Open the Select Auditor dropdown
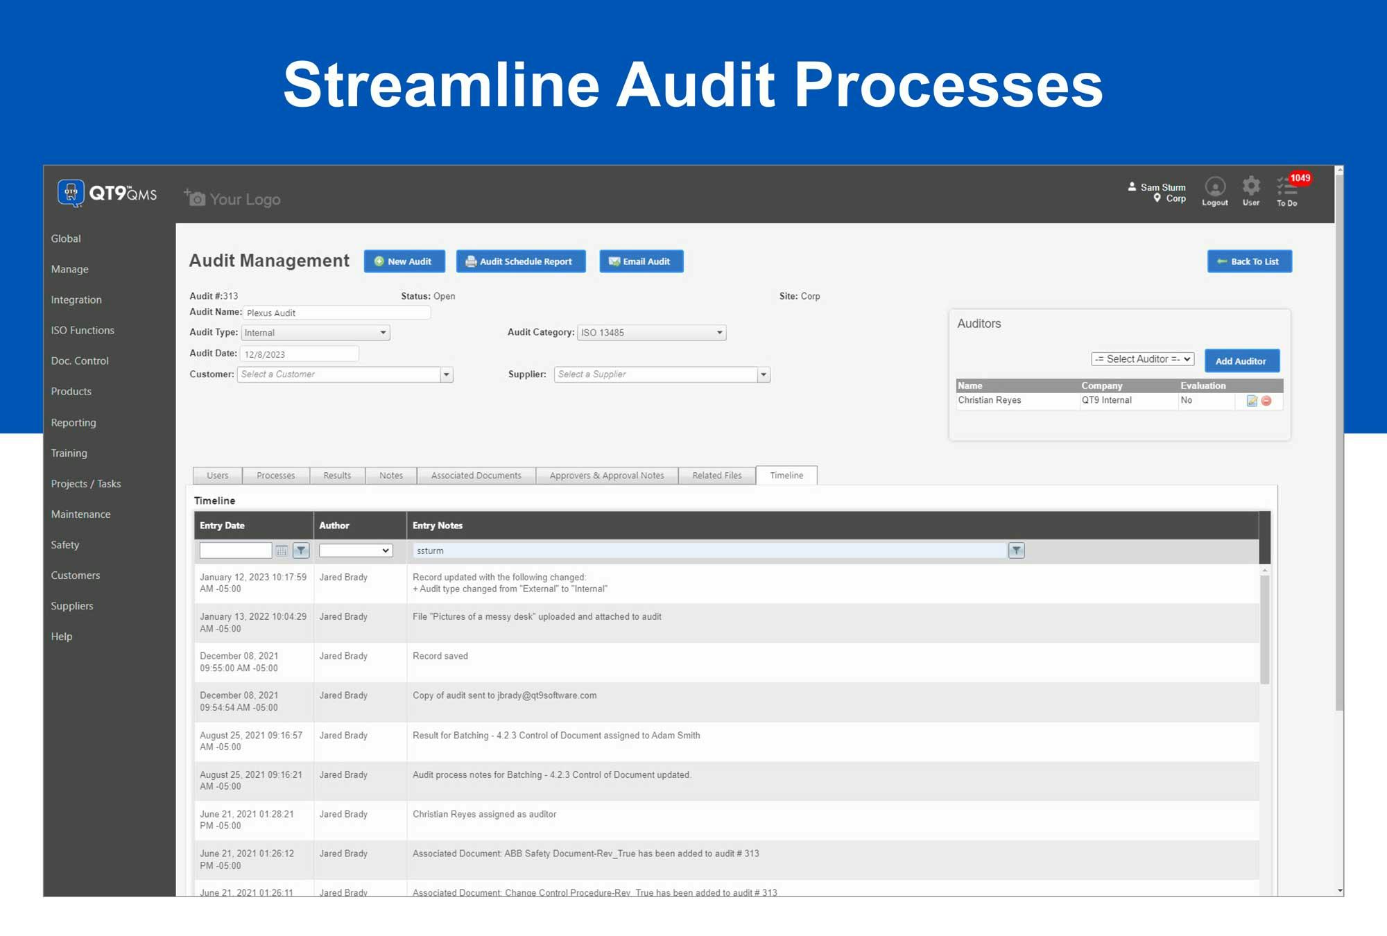Screen dimensions: 1387x936 click(1142, 359)
